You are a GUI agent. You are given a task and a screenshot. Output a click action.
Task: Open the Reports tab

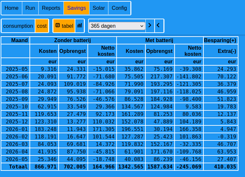click(x=51, y=8)
